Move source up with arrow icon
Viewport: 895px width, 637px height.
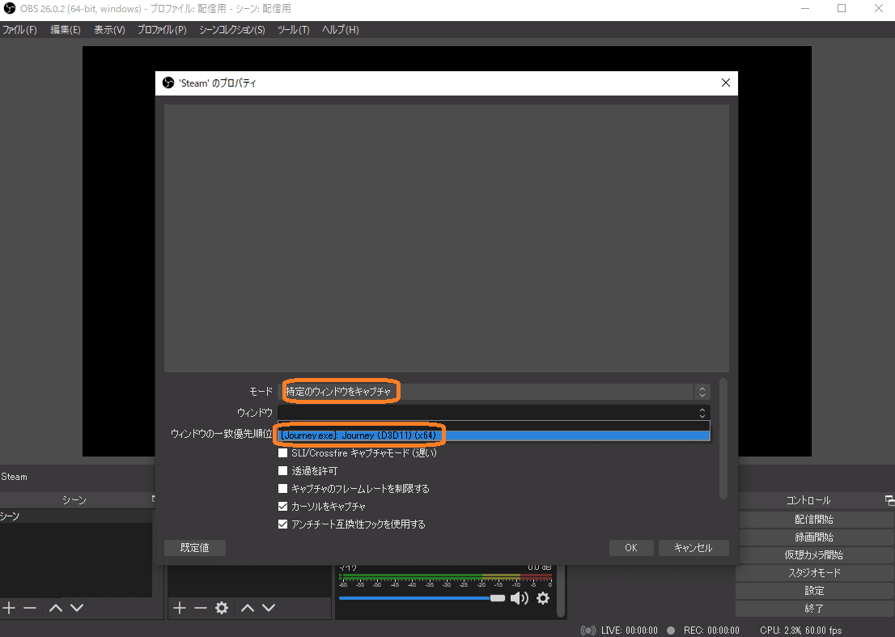point(247,608)
